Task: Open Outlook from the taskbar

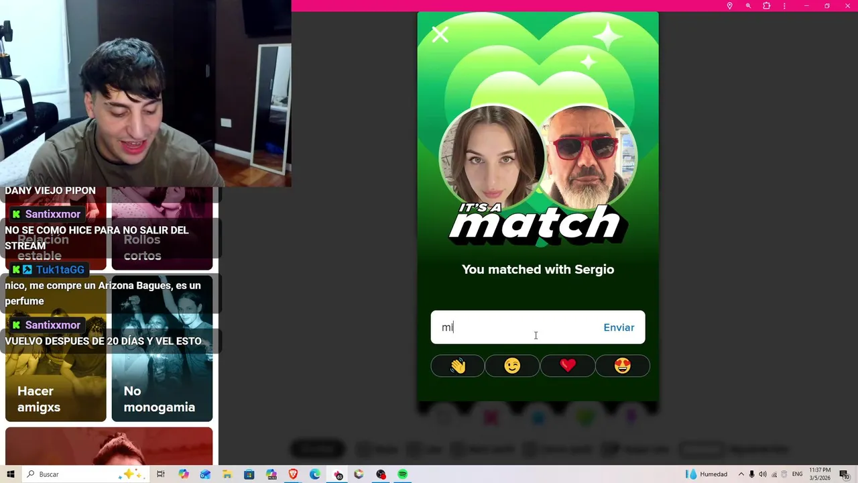Action: 205,474
